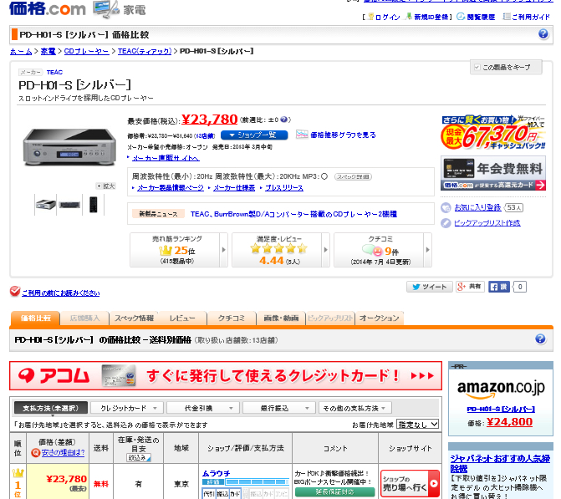
Task: Open the 銀行振込 dropdown
Action: coord(279,408)
